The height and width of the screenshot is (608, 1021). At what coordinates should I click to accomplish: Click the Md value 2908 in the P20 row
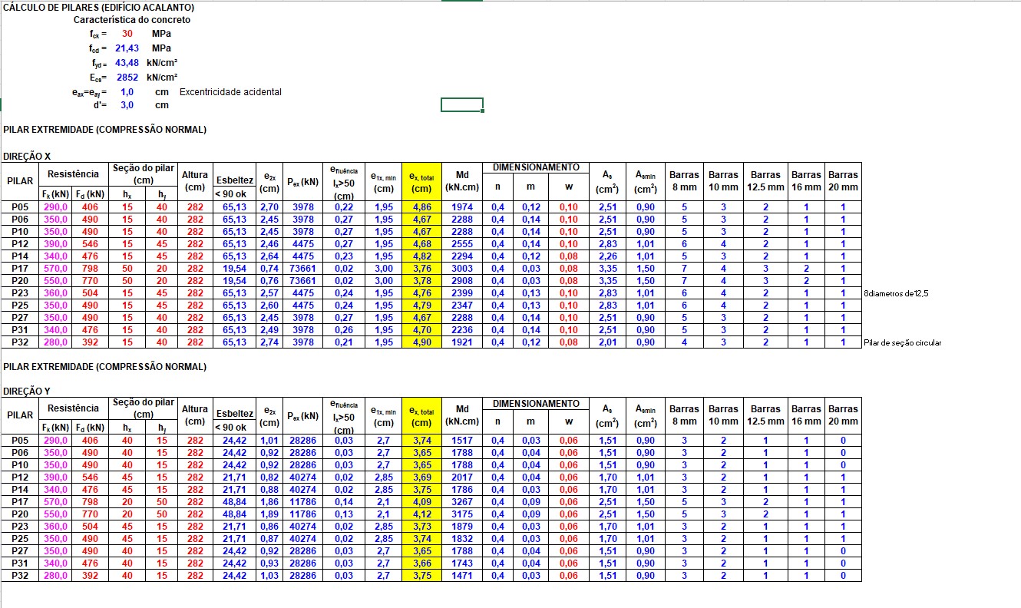tap(462, 281)
